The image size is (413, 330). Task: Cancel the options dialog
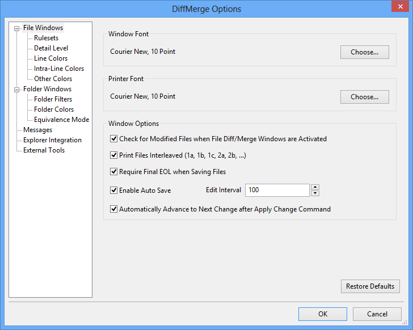pos(377,314)
